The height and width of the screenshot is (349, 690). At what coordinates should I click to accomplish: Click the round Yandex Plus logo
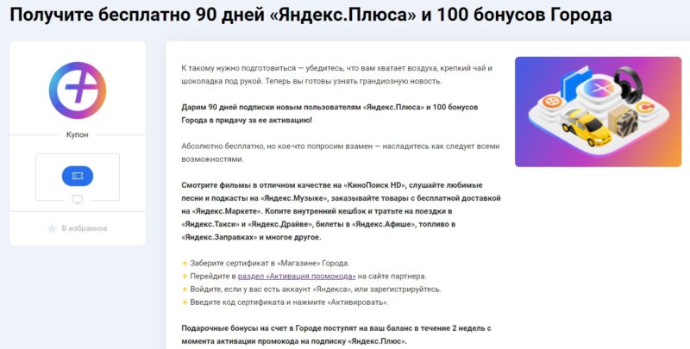pos(78,90)
